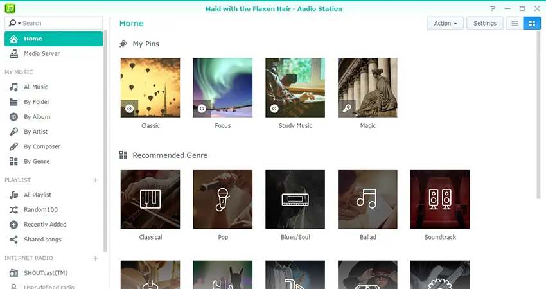
Task: Select By Composer label
Action: coord(42,146)
